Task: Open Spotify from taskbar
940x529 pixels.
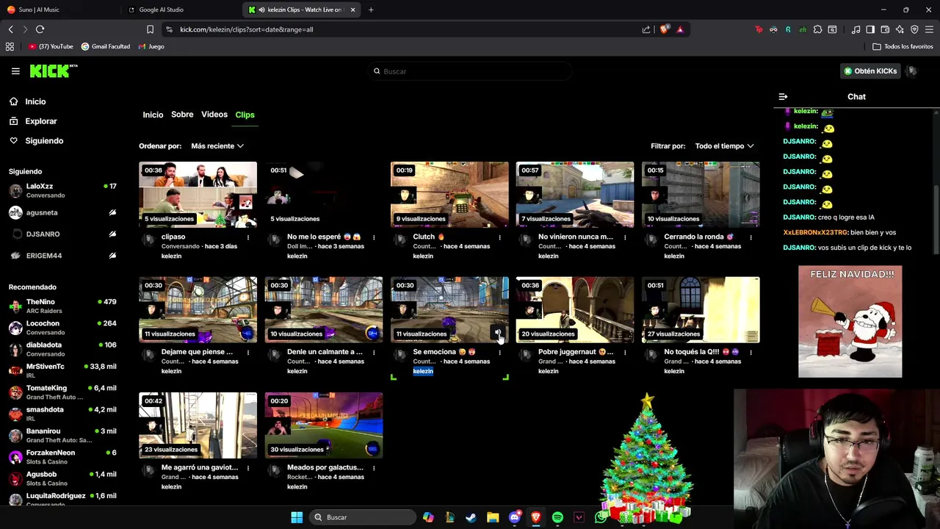Action: pos(557,517)
